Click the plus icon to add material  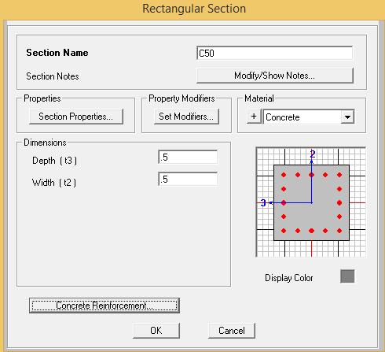point(254,117)
